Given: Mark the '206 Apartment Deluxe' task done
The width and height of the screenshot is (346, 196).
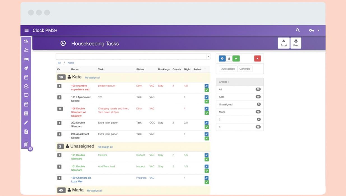Looking at the screenshot, I should coord(206,138).
